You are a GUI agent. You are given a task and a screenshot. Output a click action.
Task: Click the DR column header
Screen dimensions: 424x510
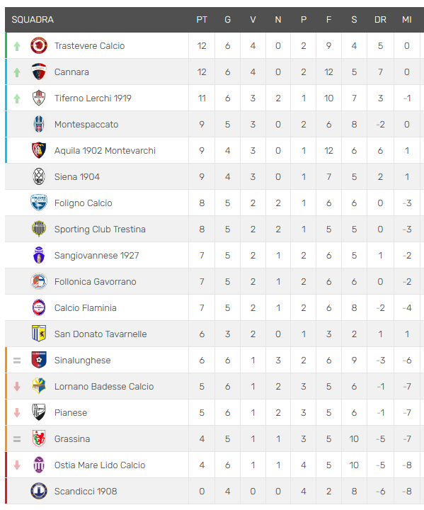(x=380, y=20)
